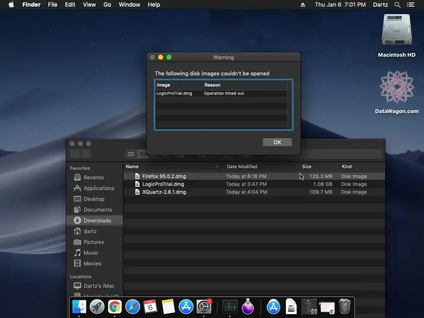
Task: Open Applications in sidebar
Action: pos(94,188)
